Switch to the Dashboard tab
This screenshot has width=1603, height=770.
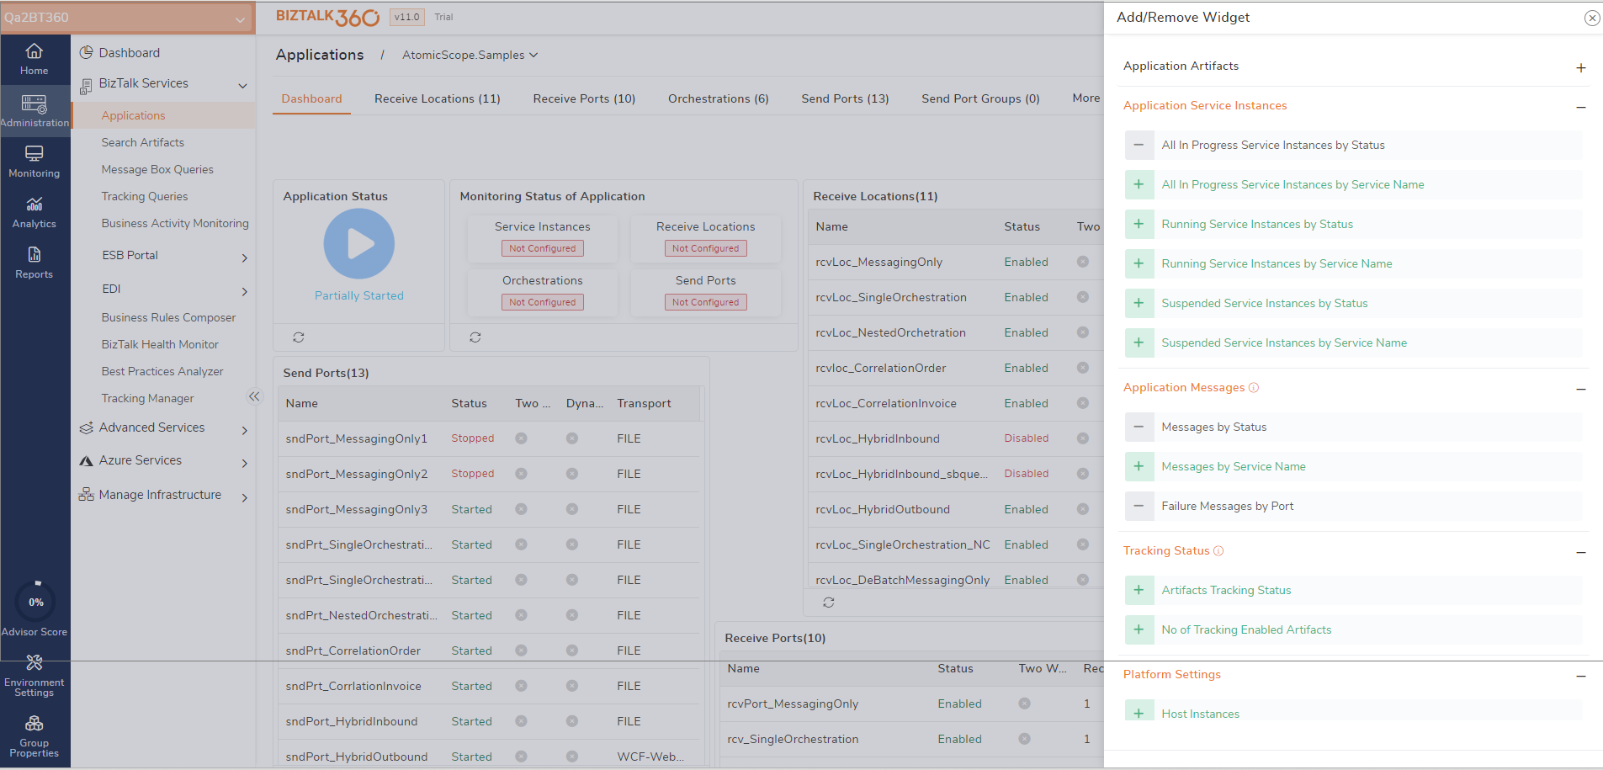tap(311, 98)
